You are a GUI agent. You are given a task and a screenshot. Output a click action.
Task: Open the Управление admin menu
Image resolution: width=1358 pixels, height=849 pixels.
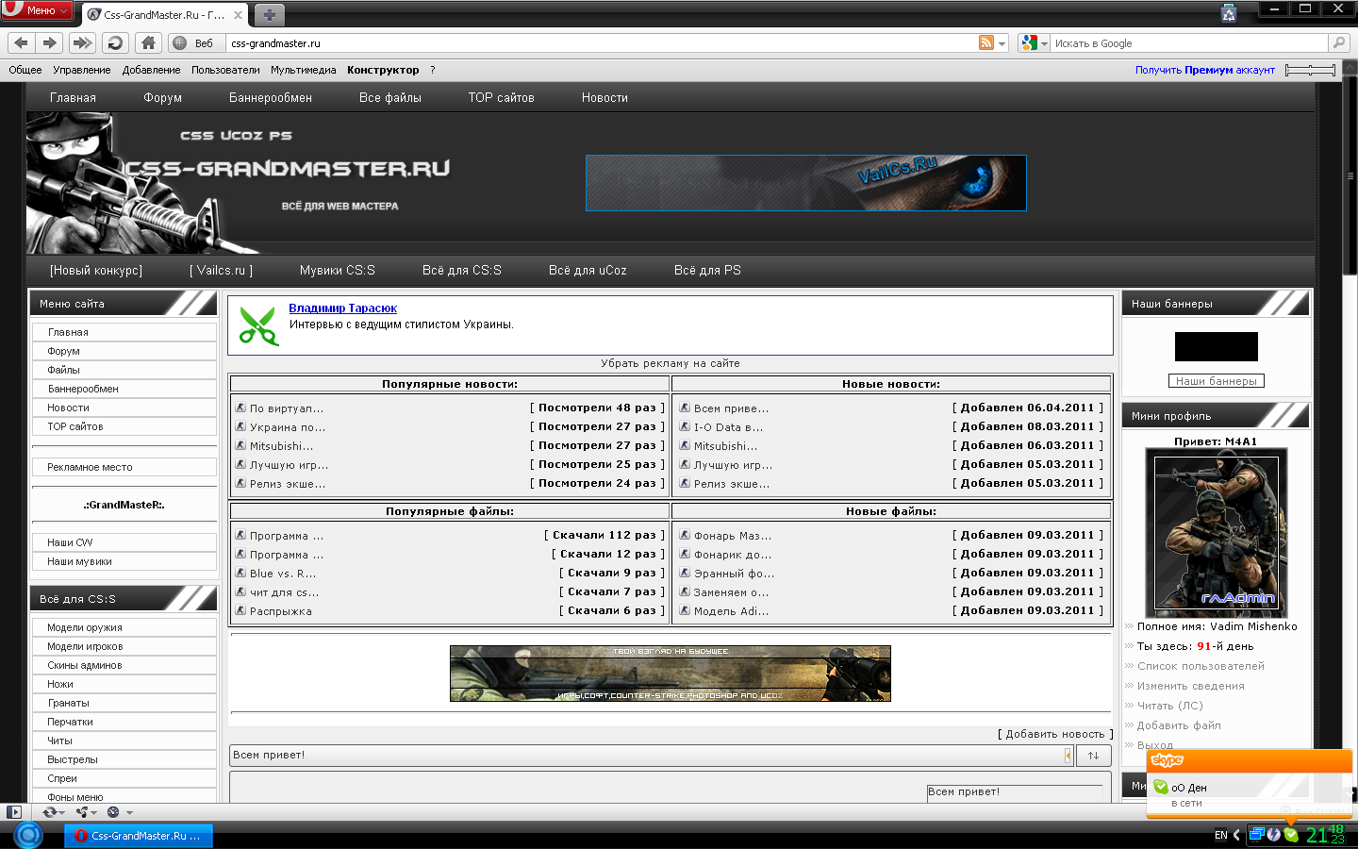pyautogui.click(x=82, y=70)
